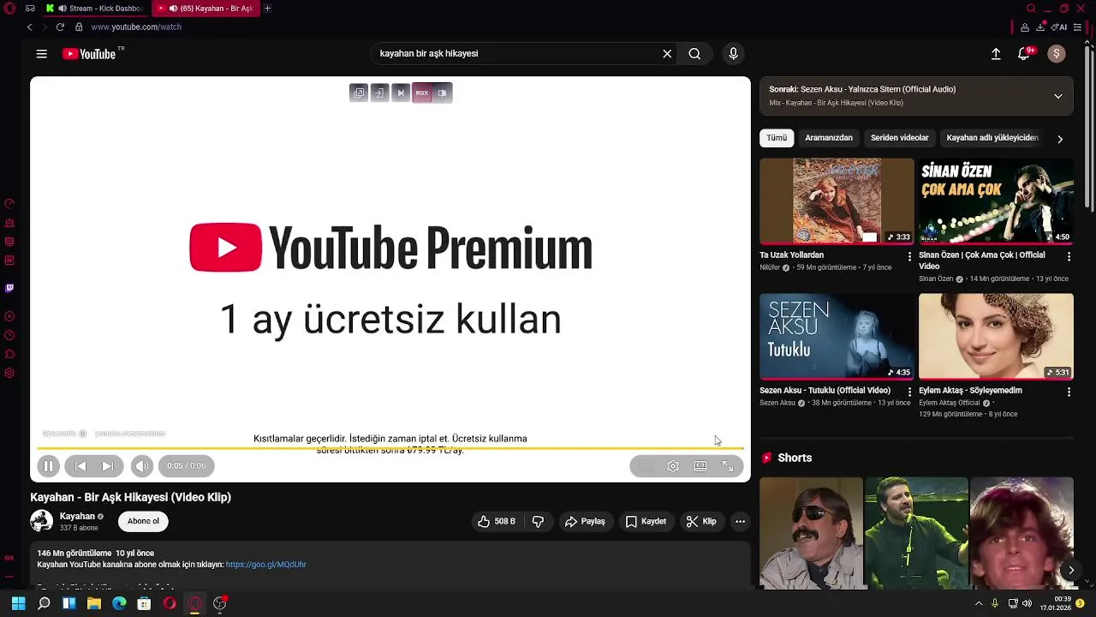
Task: Open options for Eylem Aktaş - Söyleyemedim
Action: [x=1069, y=392]
